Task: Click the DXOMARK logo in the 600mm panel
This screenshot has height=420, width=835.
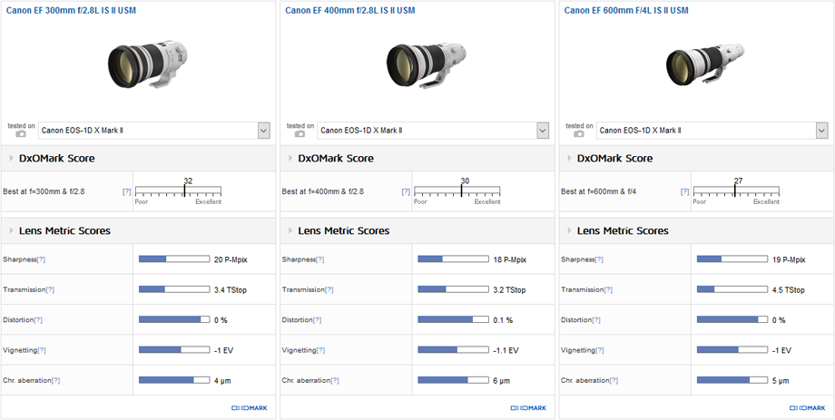Action: (x=807, y=408)
